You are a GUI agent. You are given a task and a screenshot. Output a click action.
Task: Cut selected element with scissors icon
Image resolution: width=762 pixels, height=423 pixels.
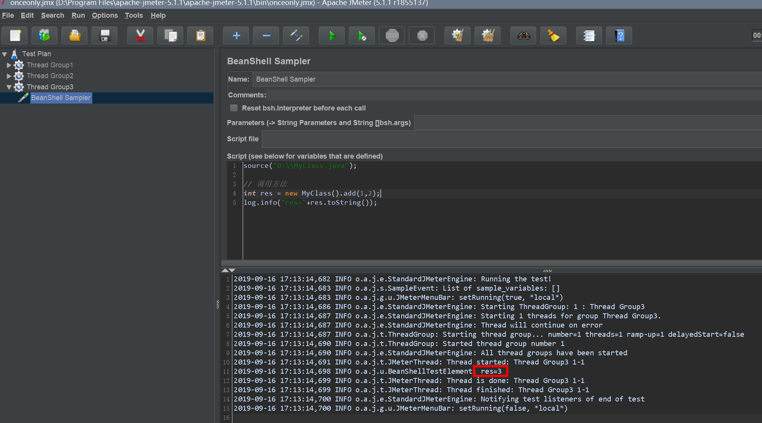coord(140,36)
